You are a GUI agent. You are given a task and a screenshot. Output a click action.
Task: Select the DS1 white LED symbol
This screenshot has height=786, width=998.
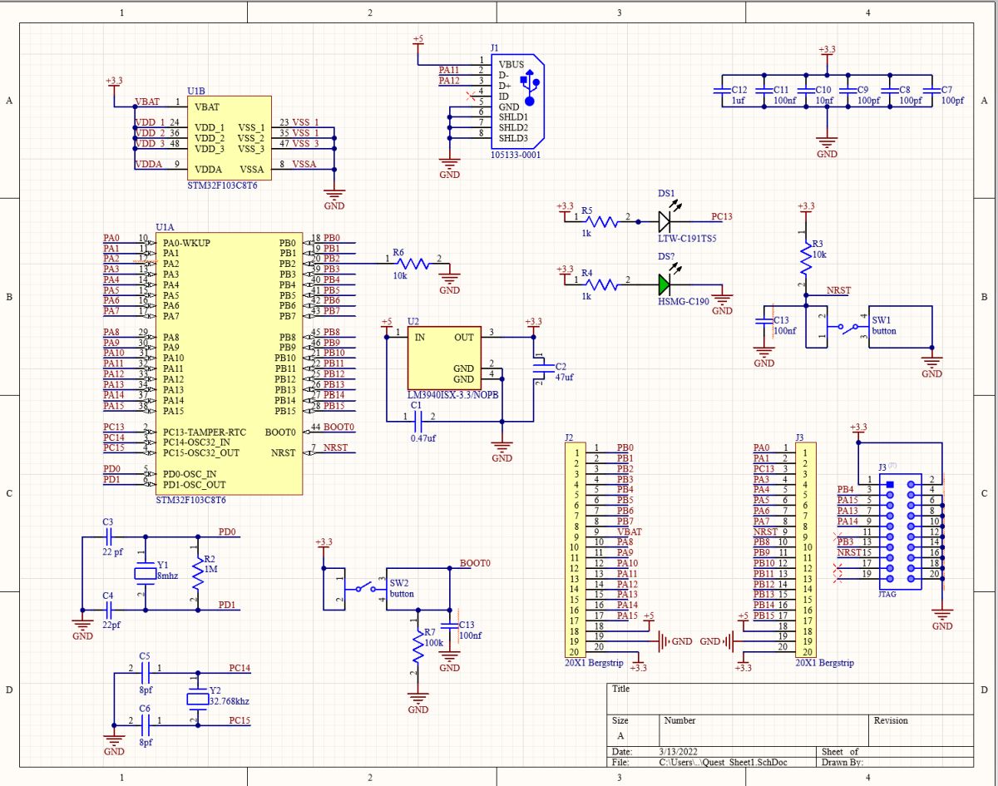click(664, 221)
